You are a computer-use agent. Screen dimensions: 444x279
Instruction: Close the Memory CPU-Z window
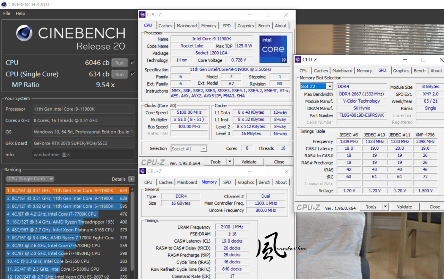point(286,172)
